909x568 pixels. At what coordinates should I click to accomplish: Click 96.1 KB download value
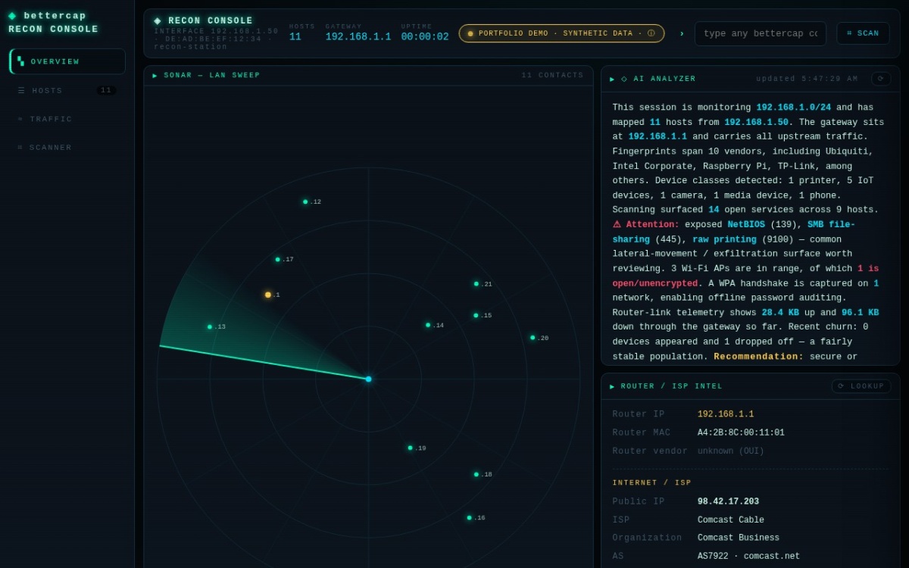[x=860, y=313]
